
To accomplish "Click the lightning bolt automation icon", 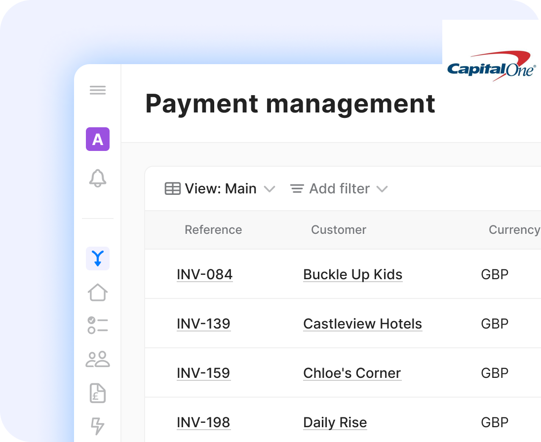I will (x=98, y=426).
